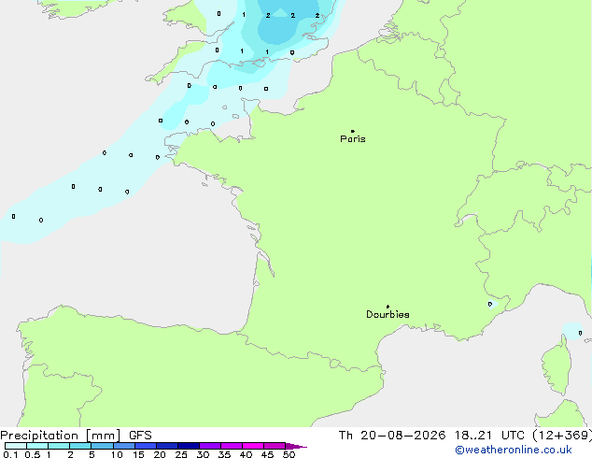The image size is (592, 458).
Task: Click the date '20-08-2026' text
Action: coord(402,436)
